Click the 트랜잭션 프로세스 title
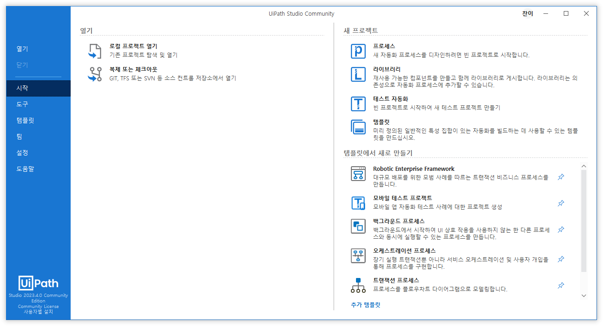 (x=396, y=280)
